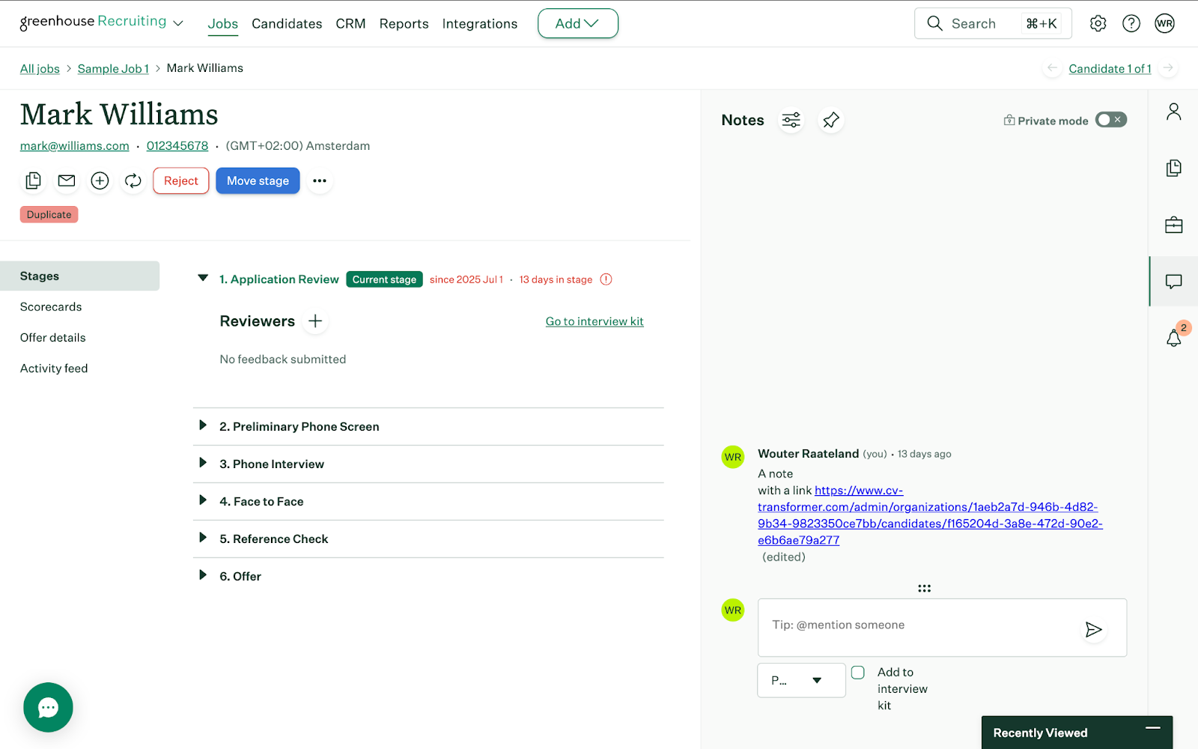
Task: Click the email candidate envelope icon
Action: pyautogui.click(x=67, y=181)
